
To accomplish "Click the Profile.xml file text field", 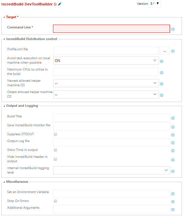I will pos(106,51).
